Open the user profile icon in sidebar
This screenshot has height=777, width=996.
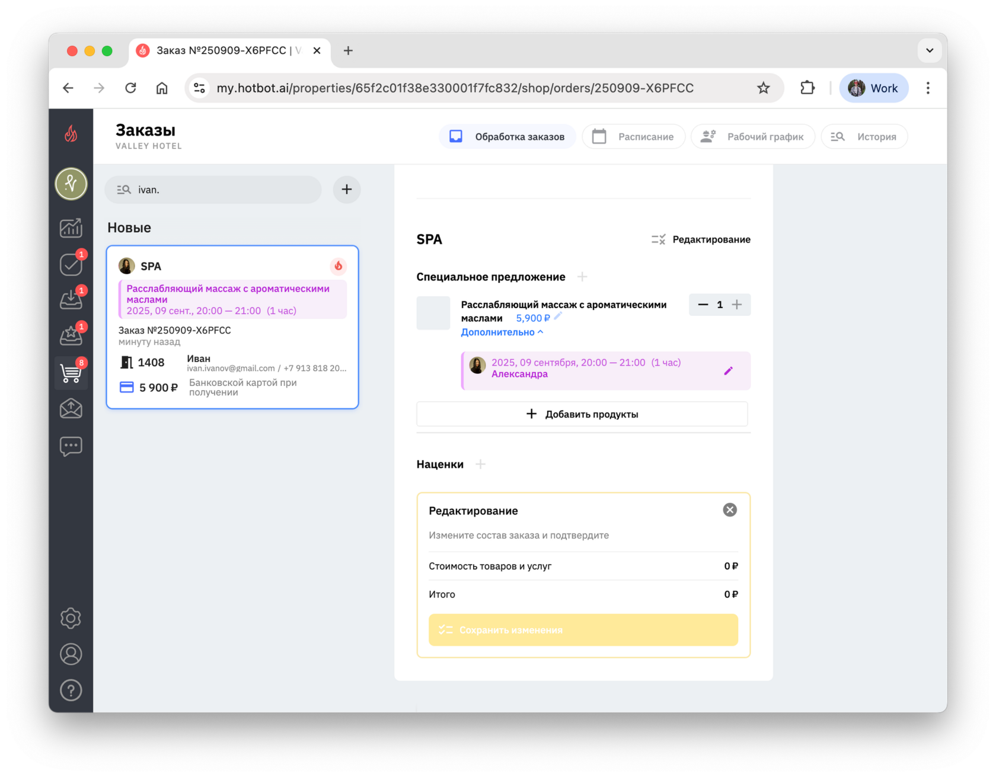[71, 654]
